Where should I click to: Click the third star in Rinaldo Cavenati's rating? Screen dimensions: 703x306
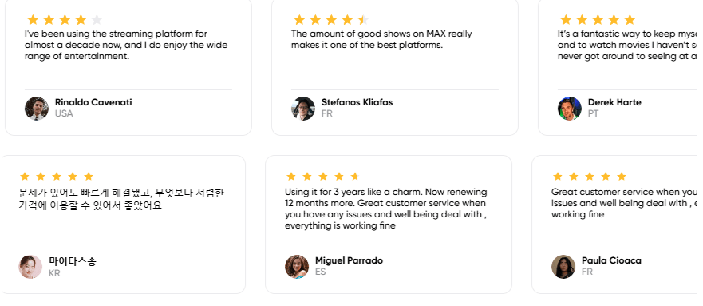(65, 20)
